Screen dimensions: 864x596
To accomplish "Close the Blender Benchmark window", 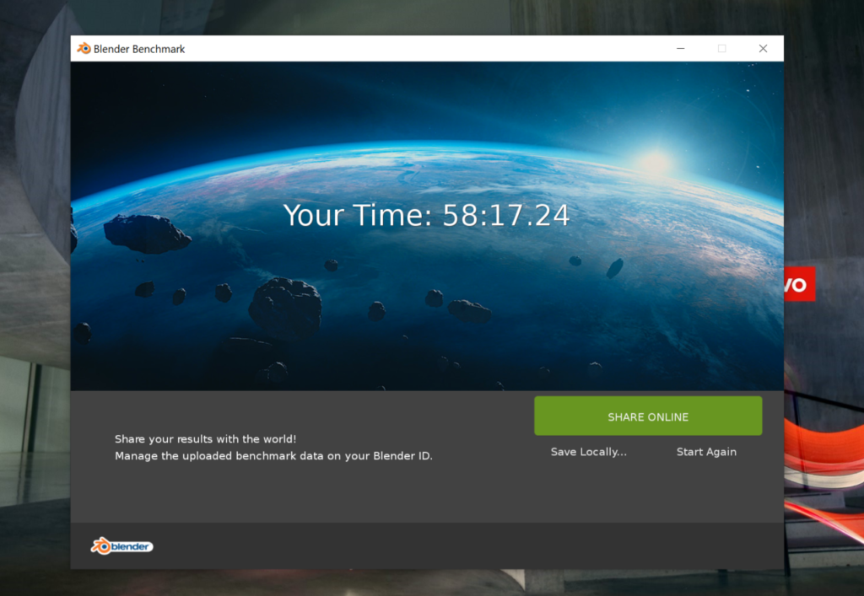I will pos(763,49).
